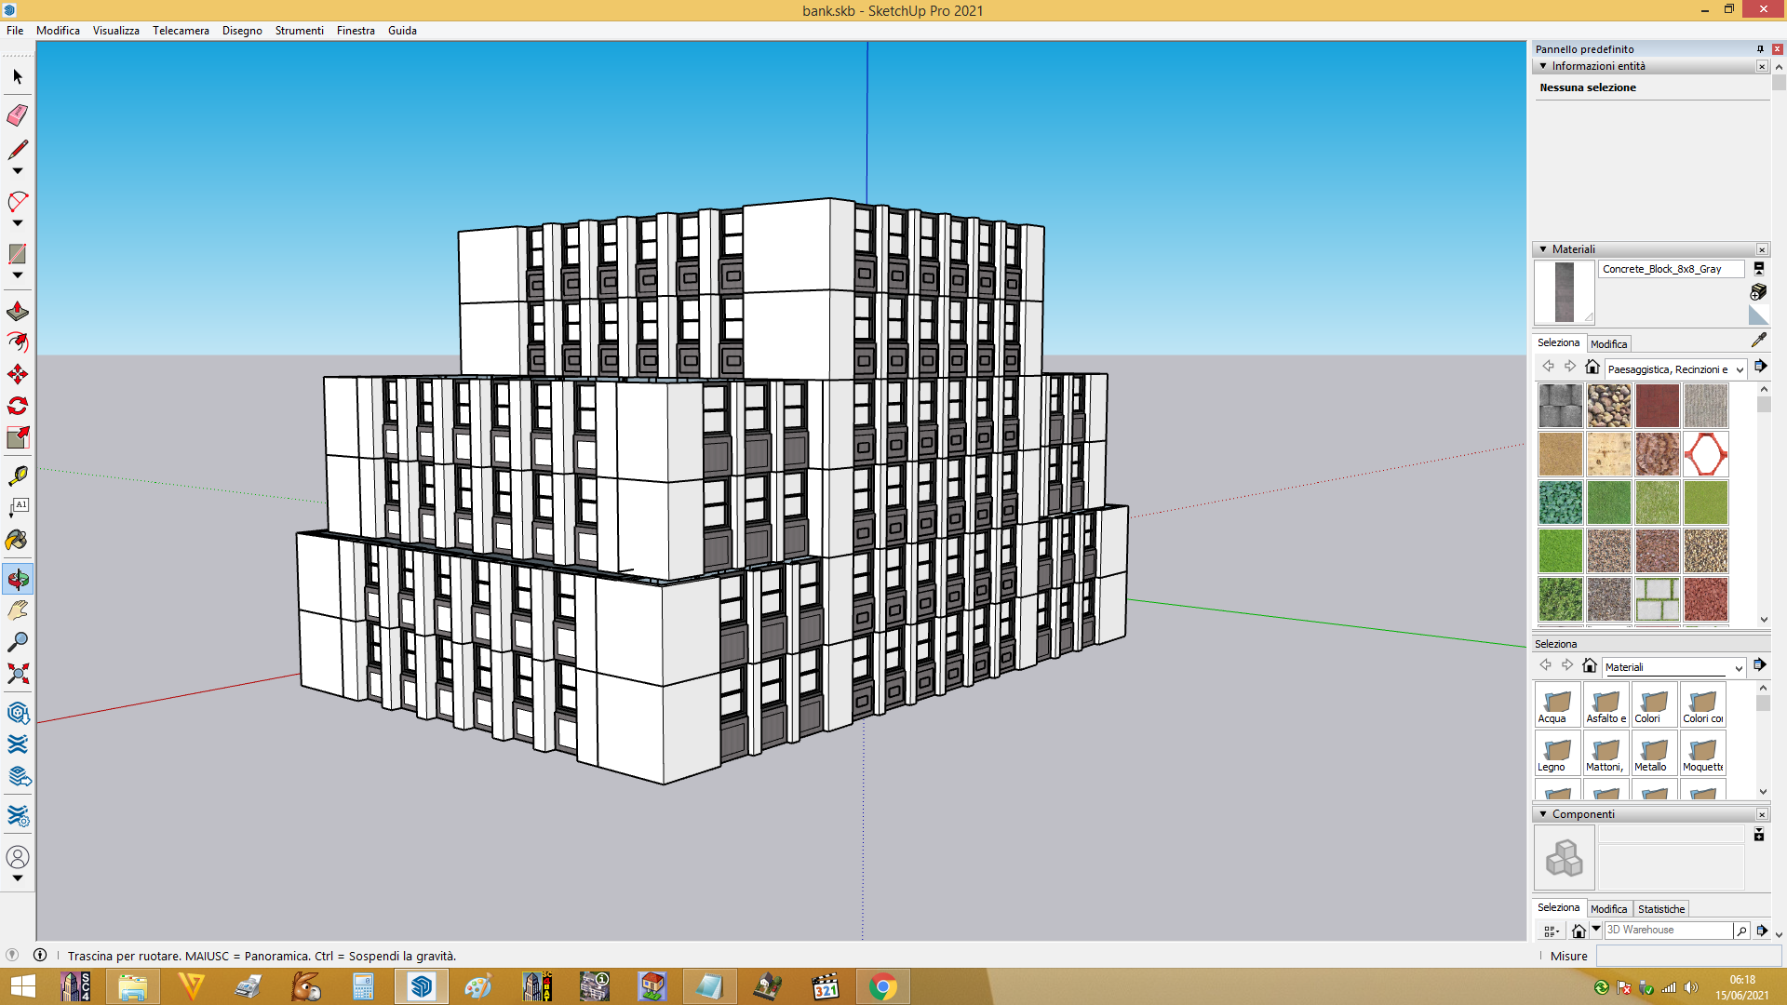Switch to Modifica tab in Componenti
Viewport: 1787px width, 1005px height.
point(1608,909)
